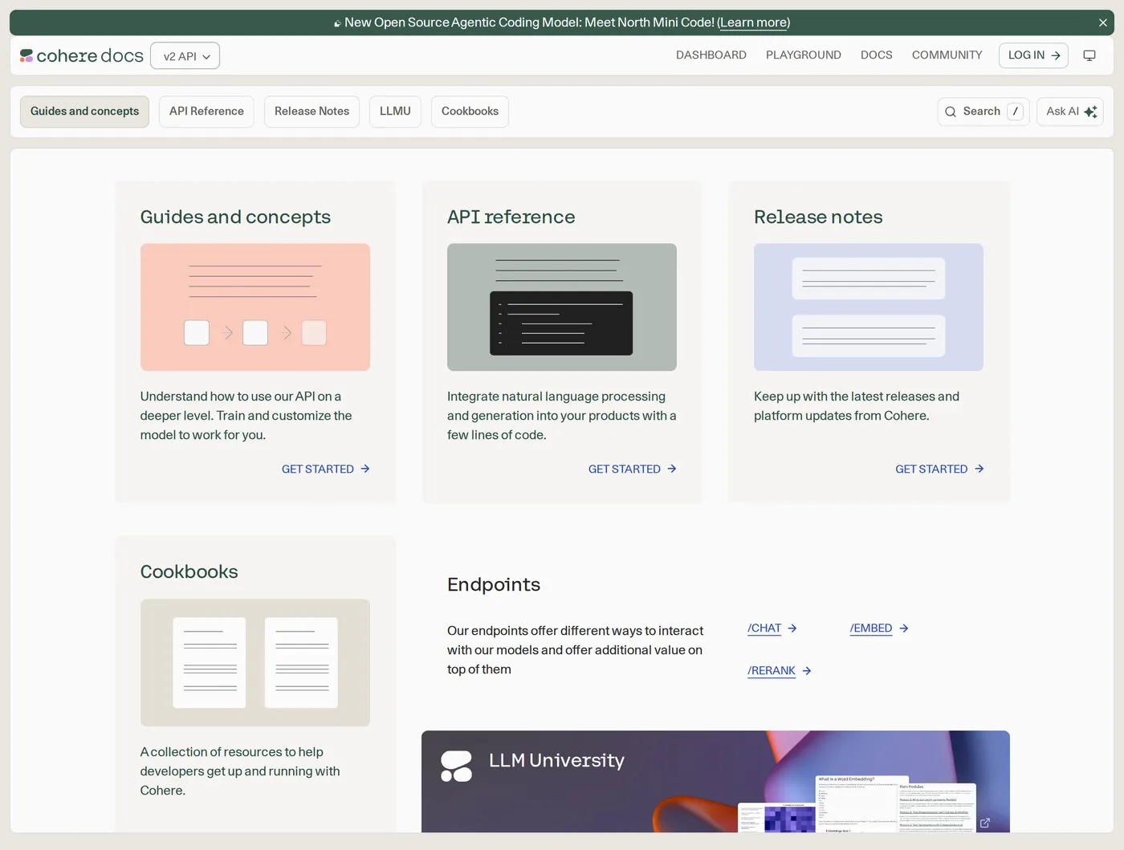Image resolution: width=1124 pixels, height=850 pixels.
Task: Go to DASHBOARD in the top navigation
Action: point(711,55)
